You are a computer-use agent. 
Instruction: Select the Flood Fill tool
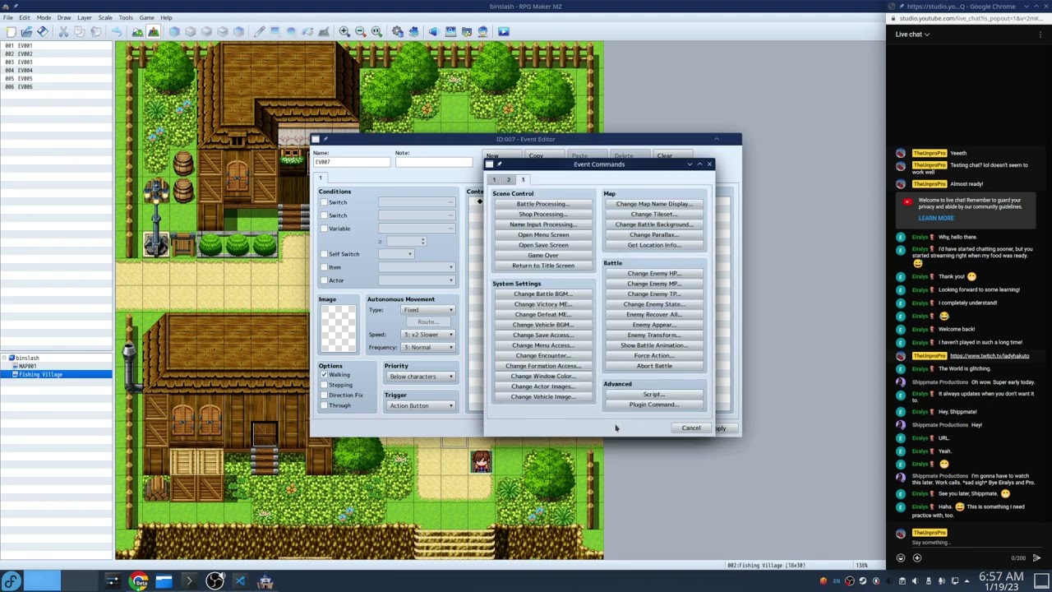tap(307, 31)
